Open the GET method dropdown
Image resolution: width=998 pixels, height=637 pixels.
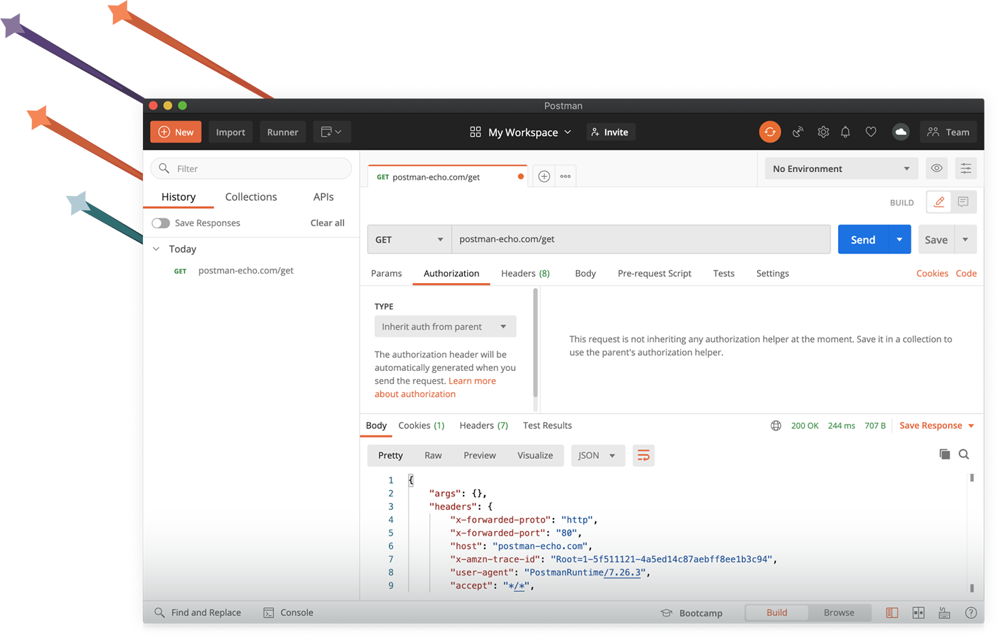[409, 240]
